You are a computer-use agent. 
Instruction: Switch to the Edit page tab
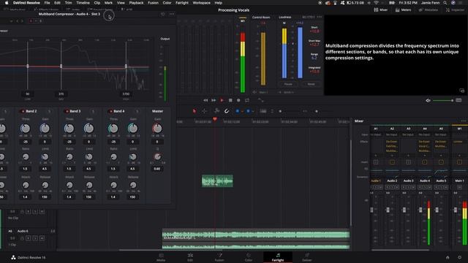click(x=190, y=257)
